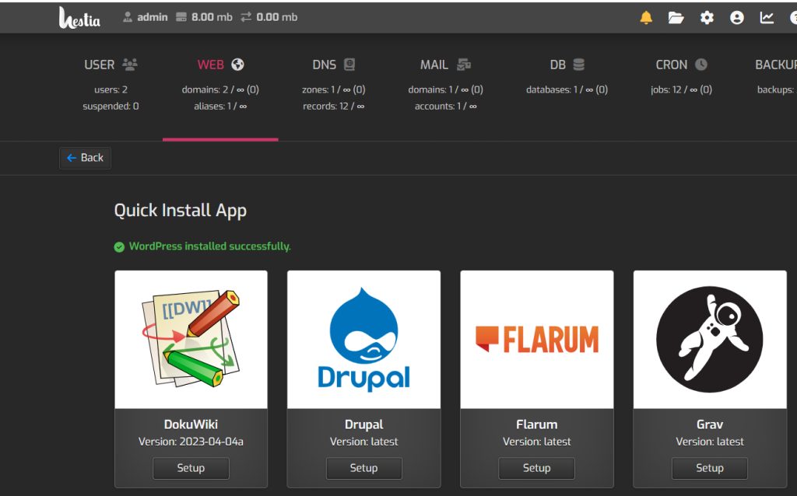Click the DokuWiki app name label
The width and height of the screenshot is (797, 496).
click(191, 424)
